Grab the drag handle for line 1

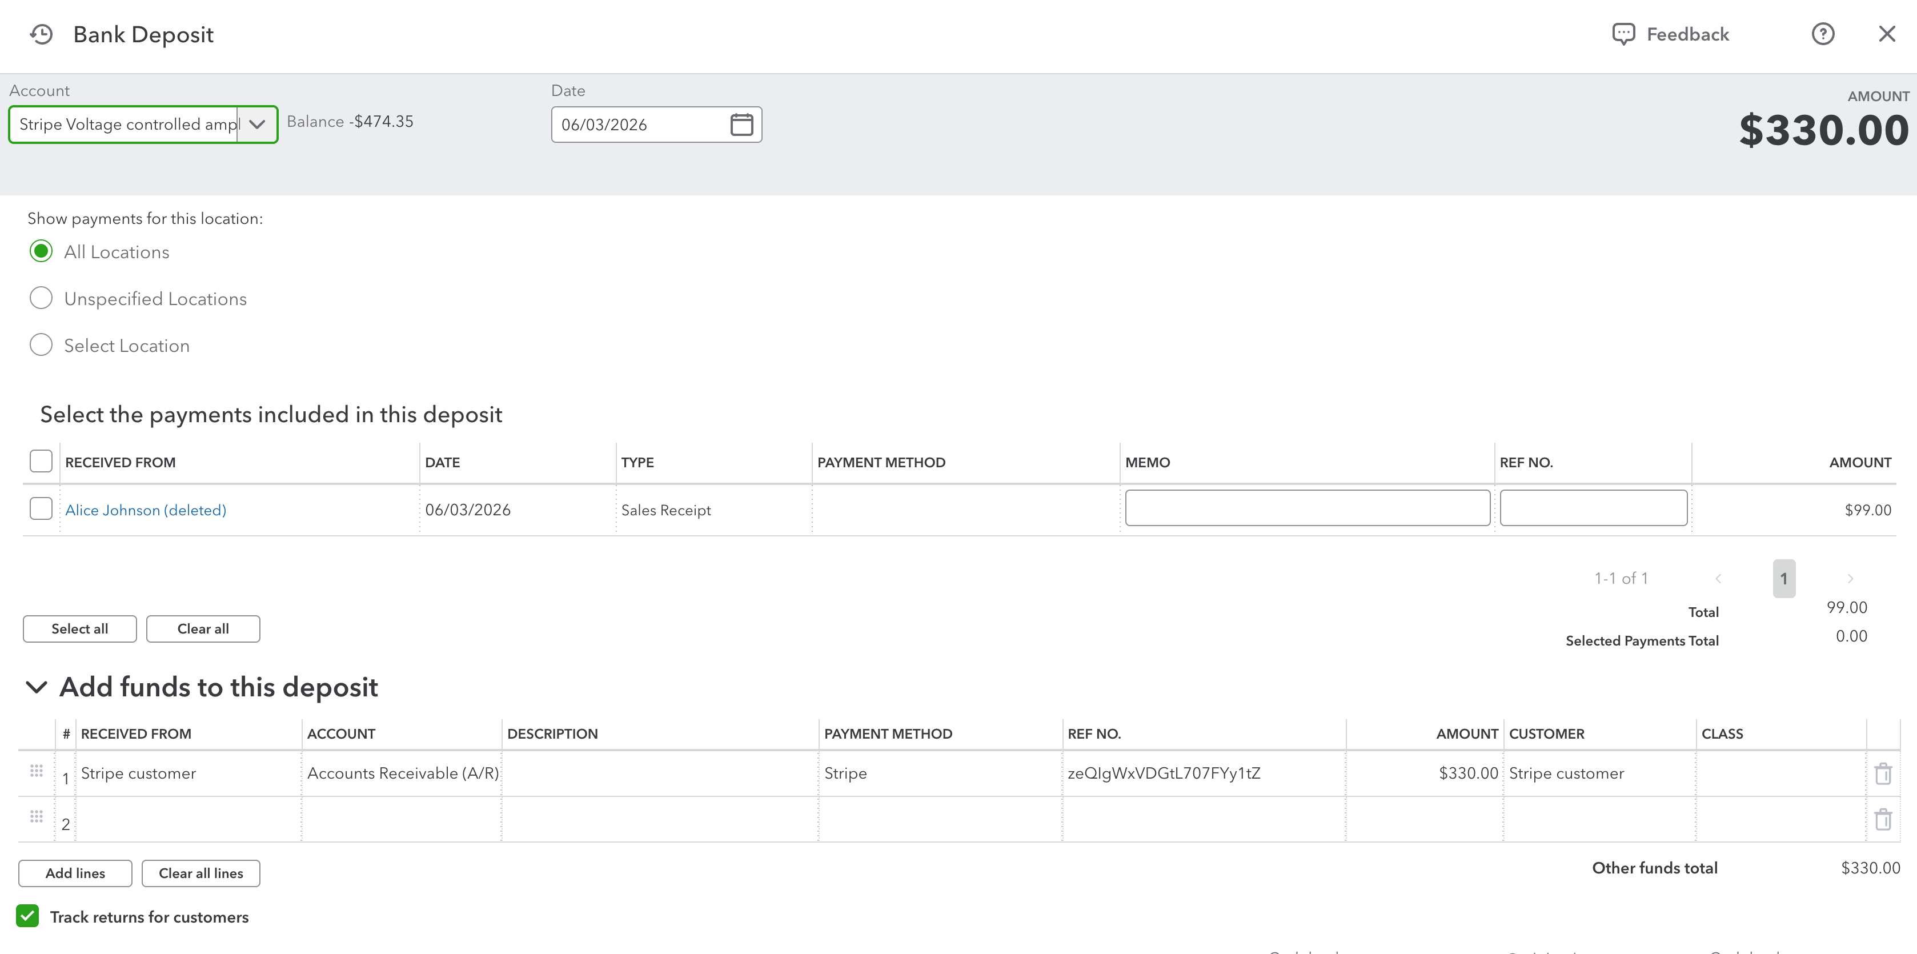click(37, 771)
